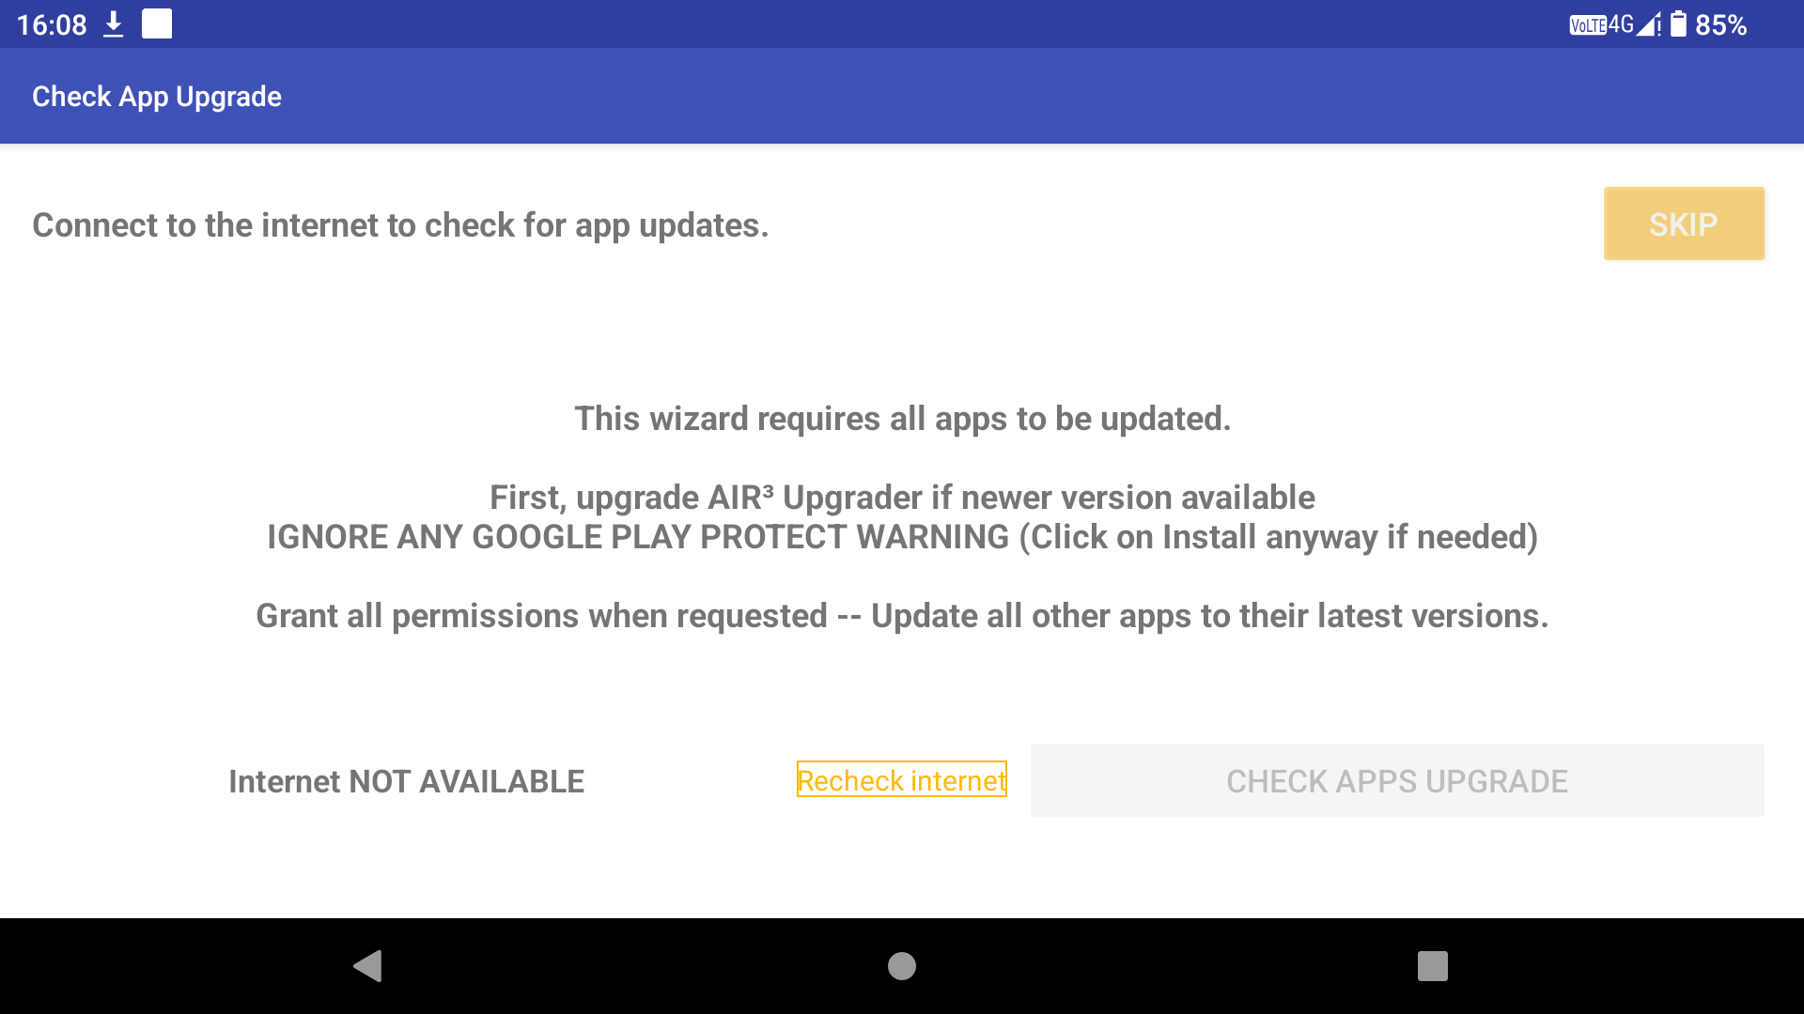Tap the 16:08 clock in status bar
This screenshot has width=1804, height=1014.
52,24
